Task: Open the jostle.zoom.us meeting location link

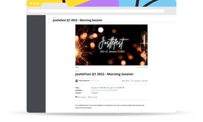Action: pyautogui.click(x=104, y=90)
